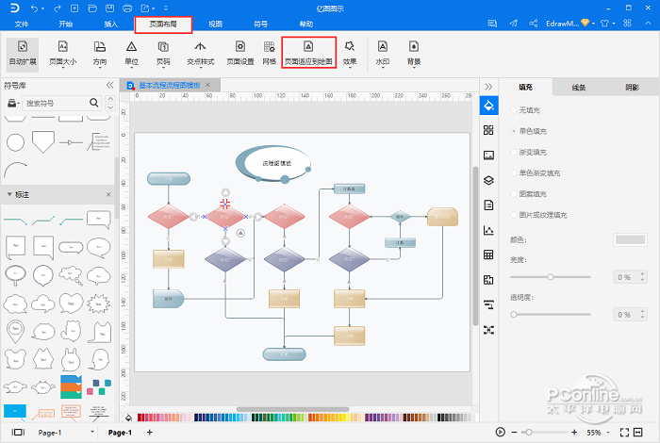This screenshot has width=660, height=443.
Task: Open the 文件 file menu
Action: (21, 24)
